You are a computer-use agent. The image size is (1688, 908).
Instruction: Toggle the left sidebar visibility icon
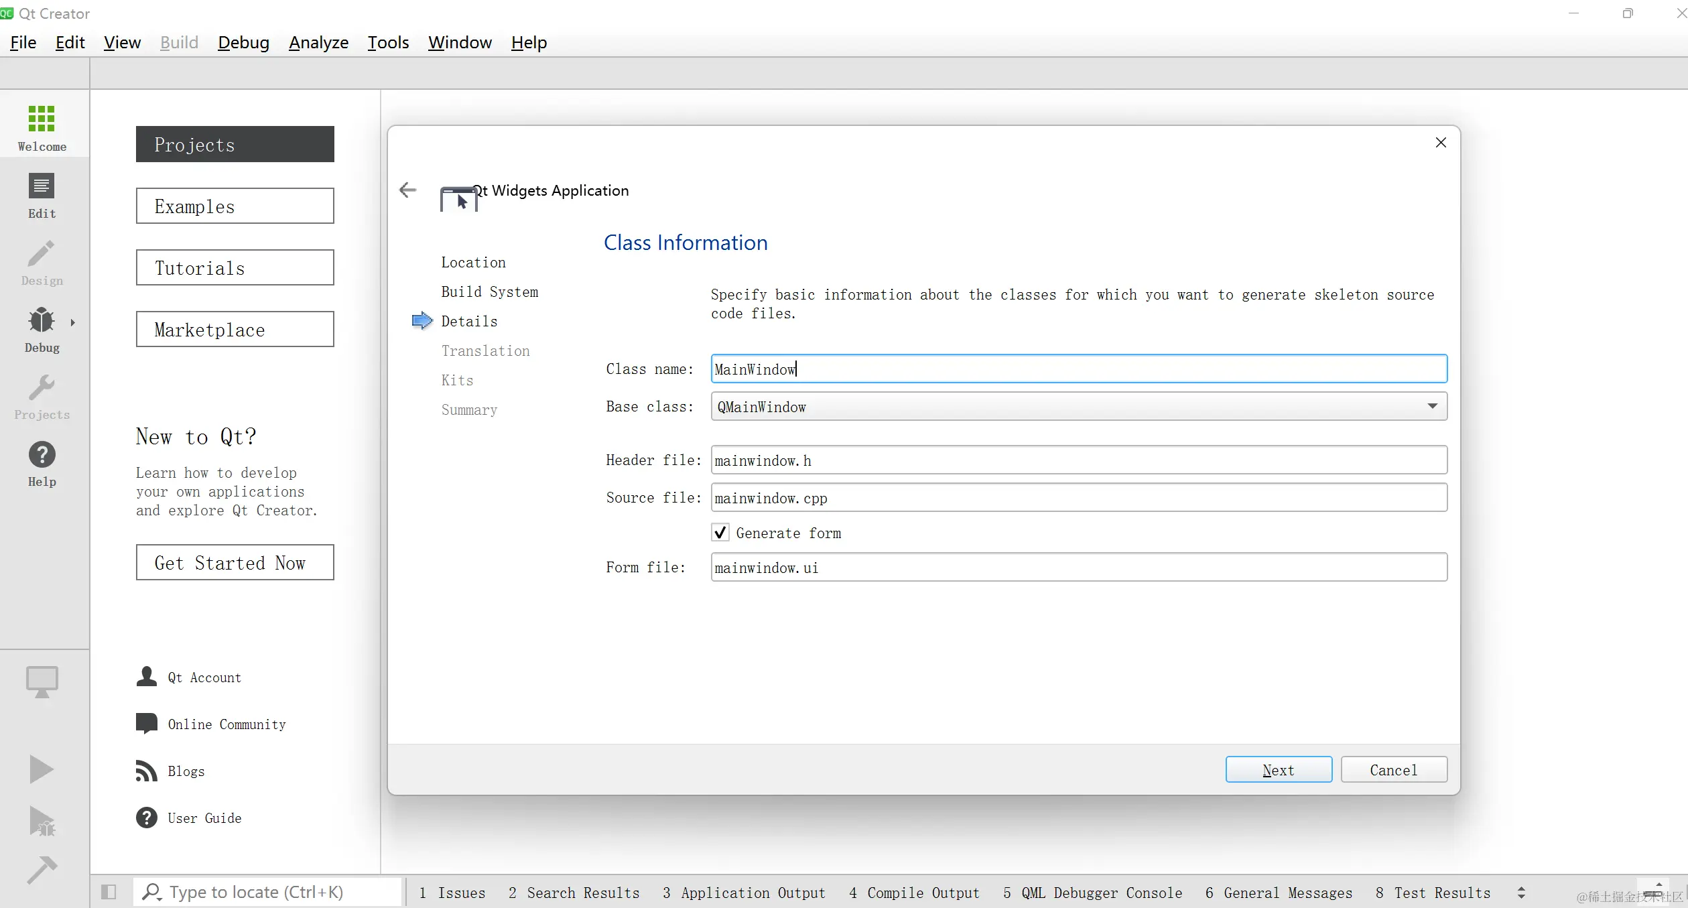click(x=109, y=892)
